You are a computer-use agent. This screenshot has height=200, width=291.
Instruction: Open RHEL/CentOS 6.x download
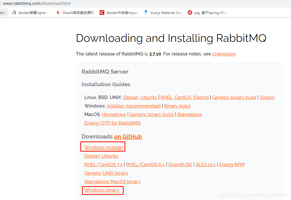point(145,164)
